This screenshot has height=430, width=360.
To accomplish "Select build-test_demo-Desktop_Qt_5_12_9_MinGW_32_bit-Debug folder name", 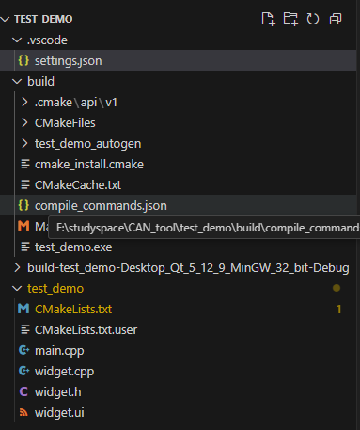I will 188,268.
